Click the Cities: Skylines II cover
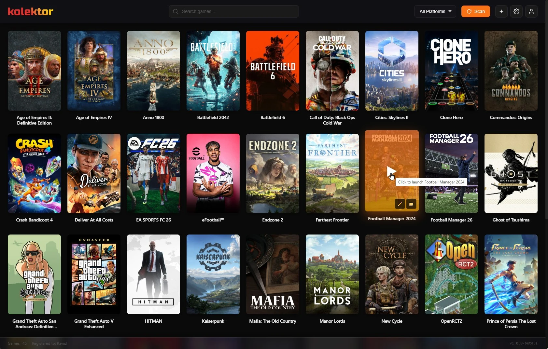 [392, 71]
